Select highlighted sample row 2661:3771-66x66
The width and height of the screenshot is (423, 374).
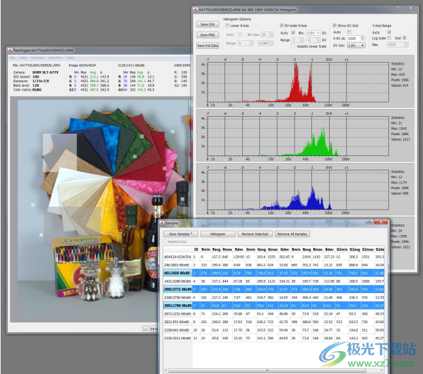[274, 289]
